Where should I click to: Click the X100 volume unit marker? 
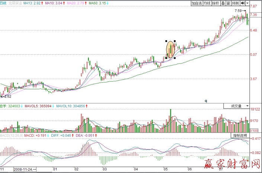[x=254, y=131]
